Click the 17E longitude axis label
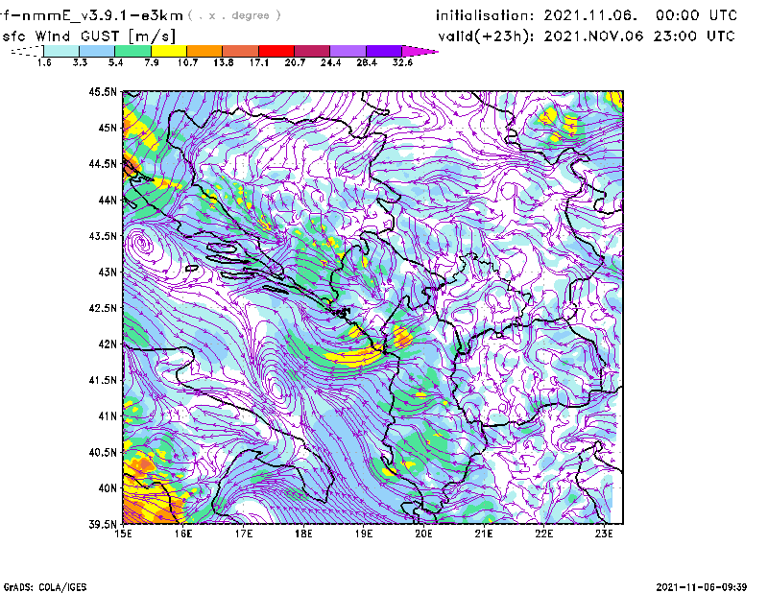 [x=244, y=534]
